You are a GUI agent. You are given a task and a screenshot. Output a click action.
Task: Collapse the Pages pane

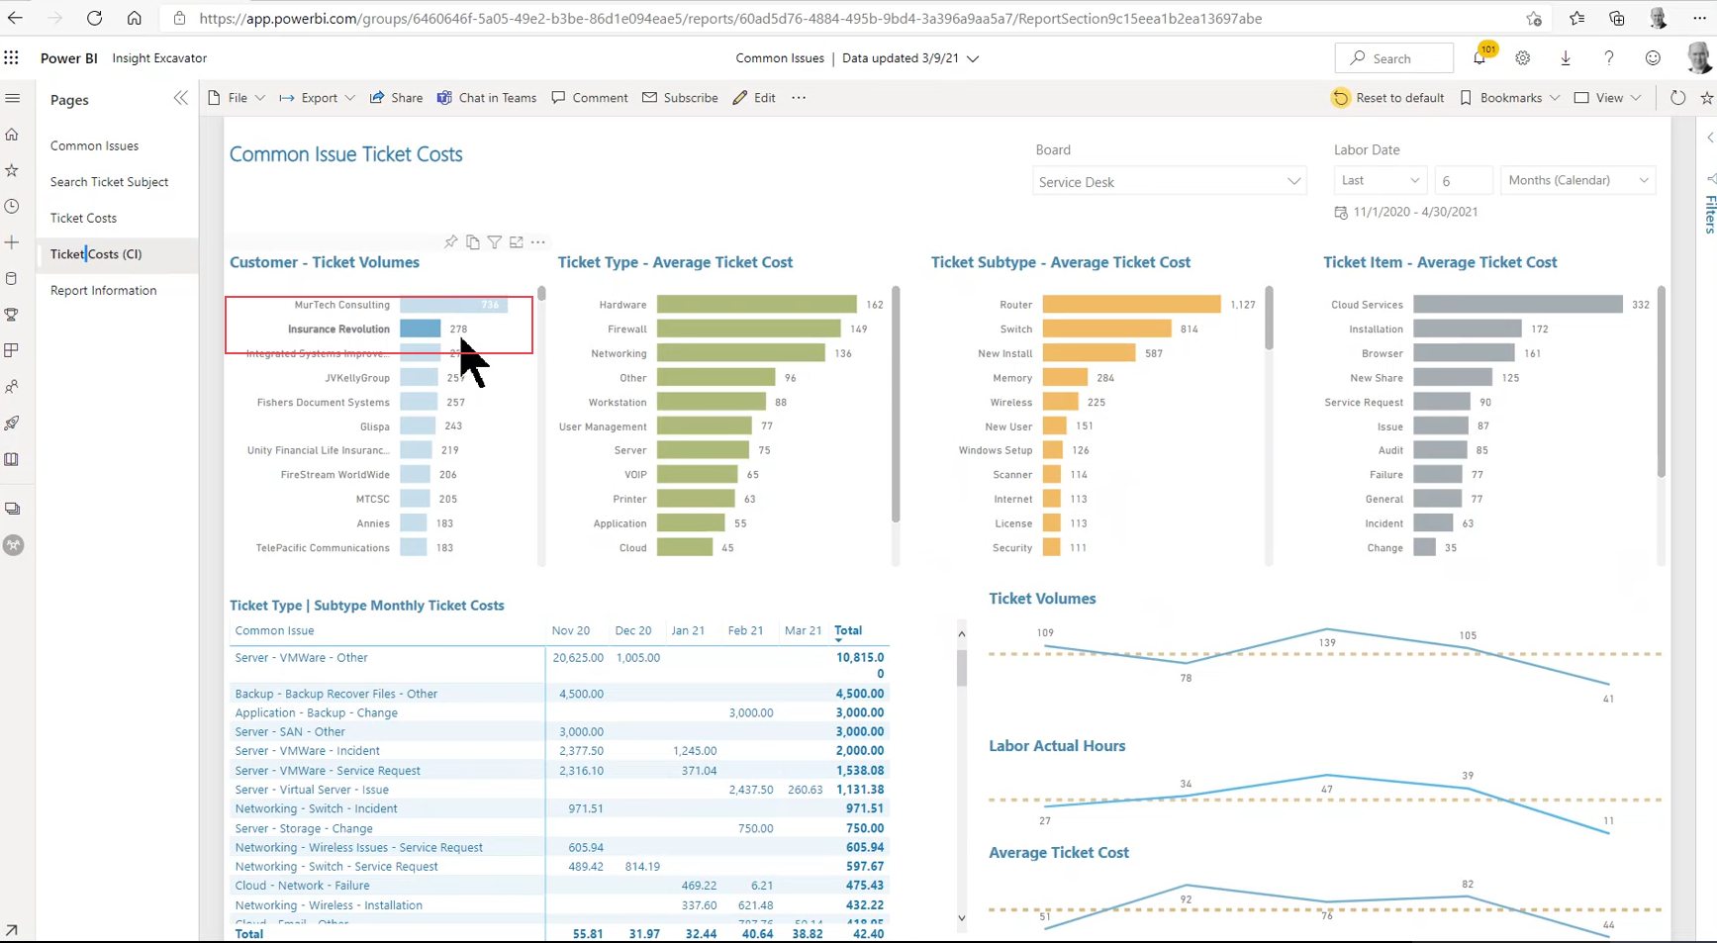coord(181,98)
